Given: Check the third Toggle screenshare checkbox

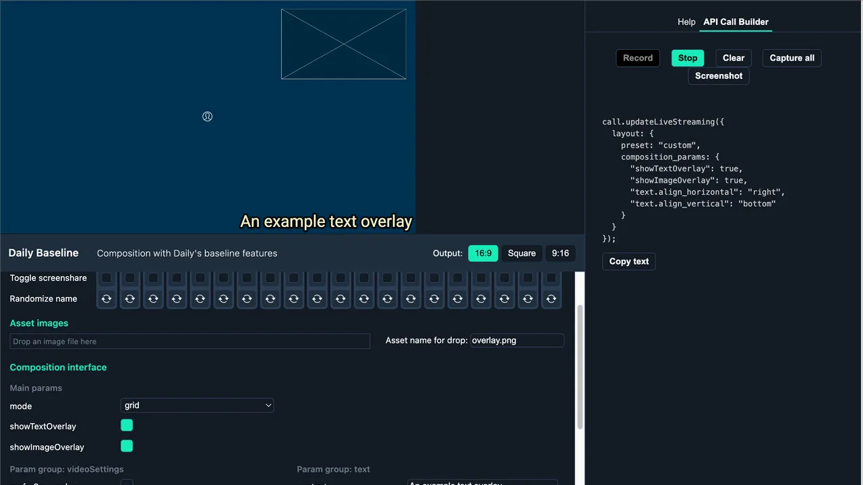Looking at the screenshot, I should pos(153,278).
